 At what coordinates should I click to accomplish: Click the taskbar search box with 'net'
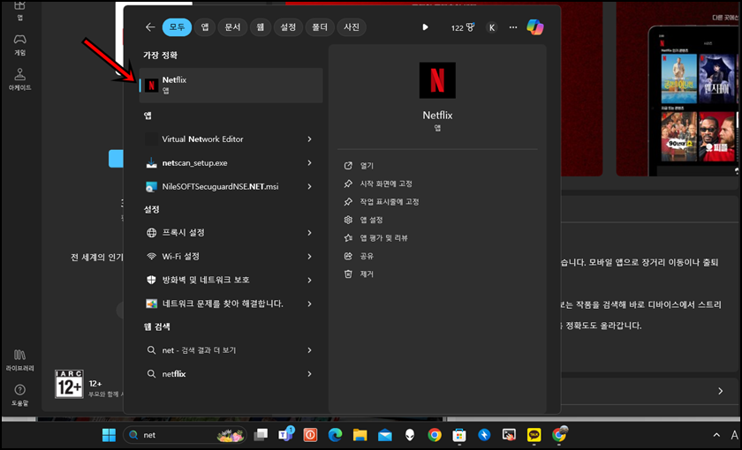coord(185,435)
